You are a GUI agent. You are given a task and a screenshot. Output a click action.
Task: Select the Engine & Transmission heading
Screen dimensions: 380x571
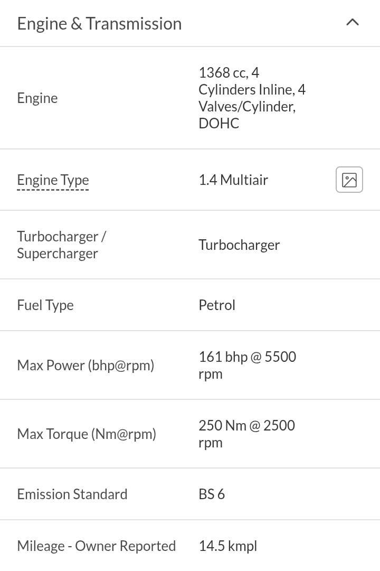(99, 24)
